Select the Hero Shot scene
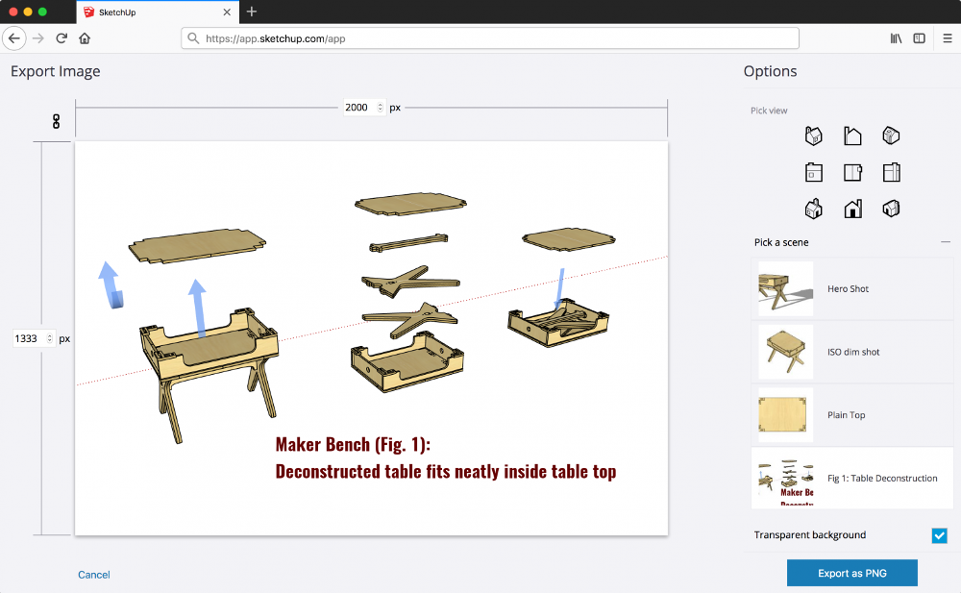Image resolution: width=961 pixels, height=593 pixels. pyautogui.click(x=851, y=289)
